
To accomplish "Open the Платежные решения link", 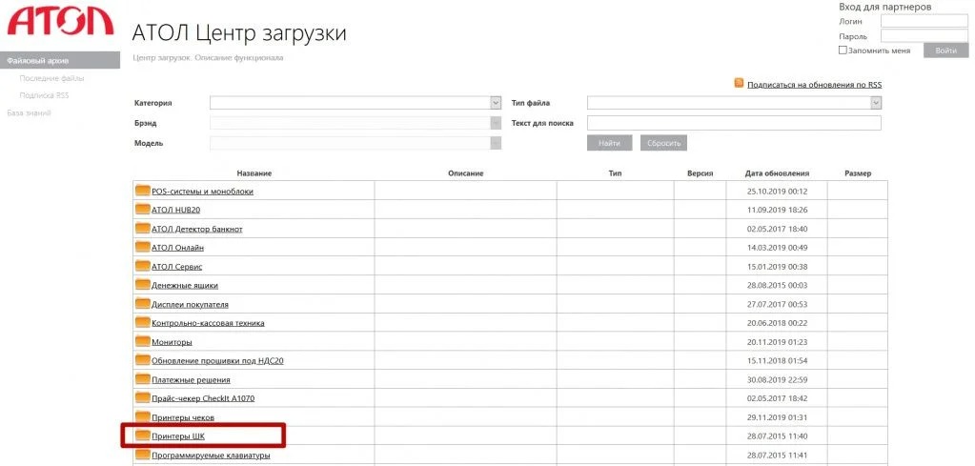I will (x=191, y=379).
